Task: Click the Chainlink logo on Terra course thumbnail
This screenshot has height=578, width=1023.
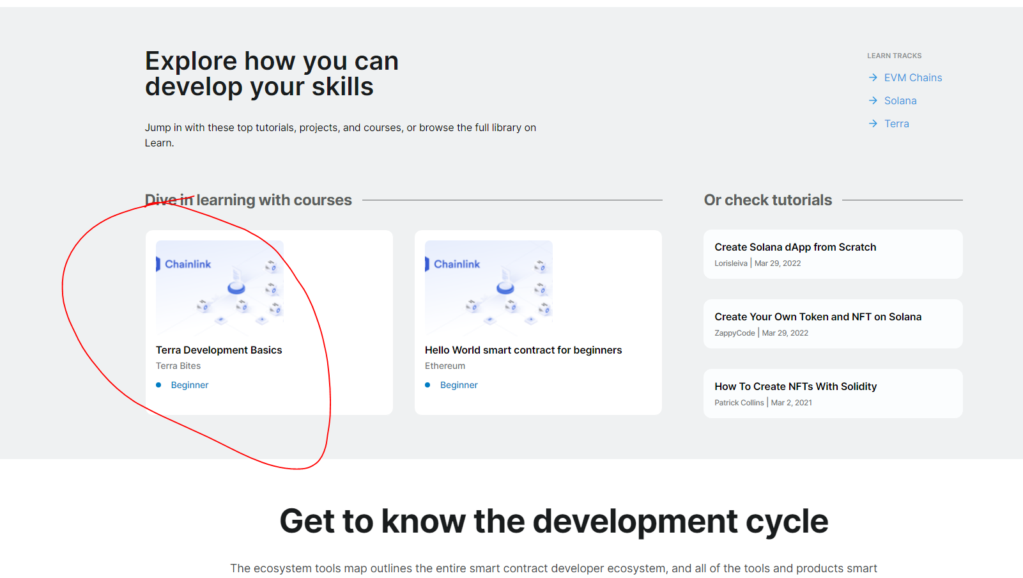Action: pyautogui.click(x=188, y=263)
